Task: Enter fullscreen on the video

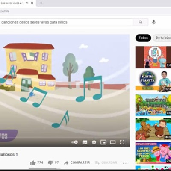Action: coord(122,142)
